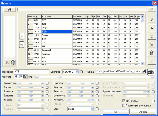Click the binoculars channel scan button
158x116 pixels.
[x=10, y=9]
